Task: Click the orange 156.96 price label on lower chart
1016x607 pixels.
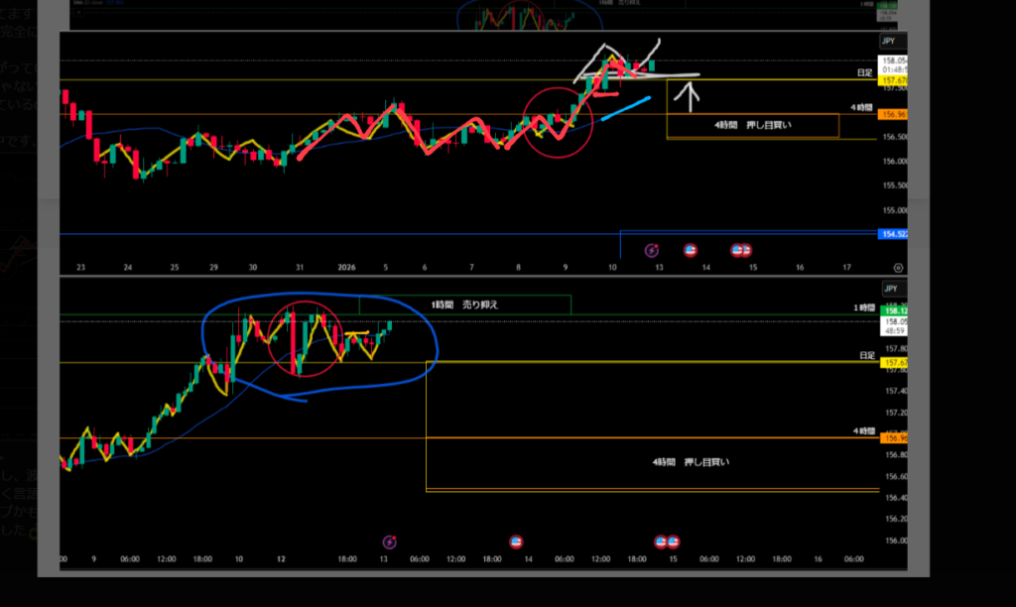Action: (892, 437)
